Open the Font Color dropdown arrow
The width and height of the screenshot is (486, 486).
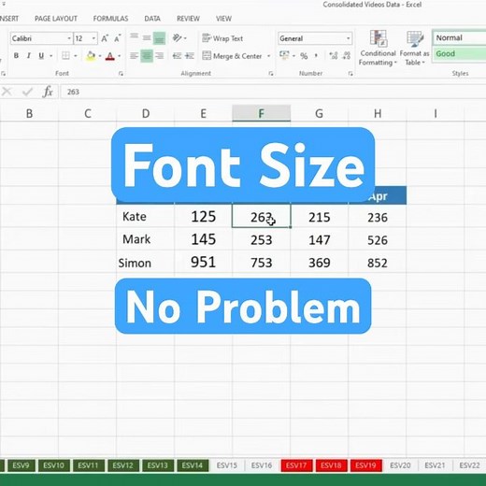tap(120, 56)
